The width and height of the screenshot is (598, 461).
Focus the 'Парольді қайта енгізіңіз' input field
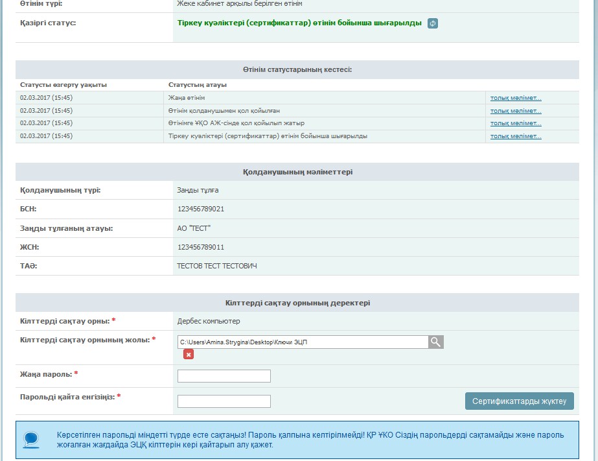224,401
